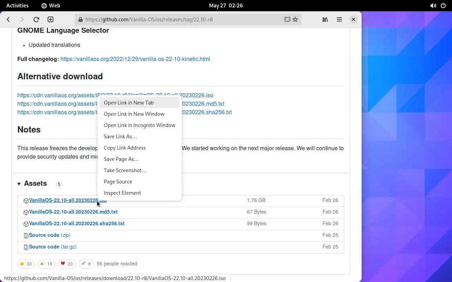
Task: Click the zip icon beside Source code (zip)
Action: pyautogui.click(x=26, y=235)
